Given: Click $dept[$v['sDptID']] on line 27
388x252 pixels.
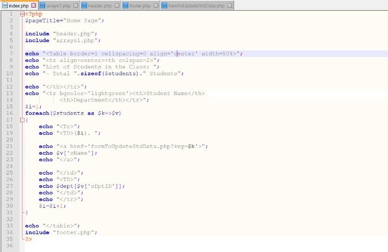Looking at the screenshot, I should click(89, 186).
